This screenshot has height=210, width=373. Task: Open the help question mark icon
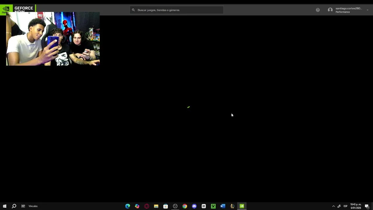click(318, 10)
